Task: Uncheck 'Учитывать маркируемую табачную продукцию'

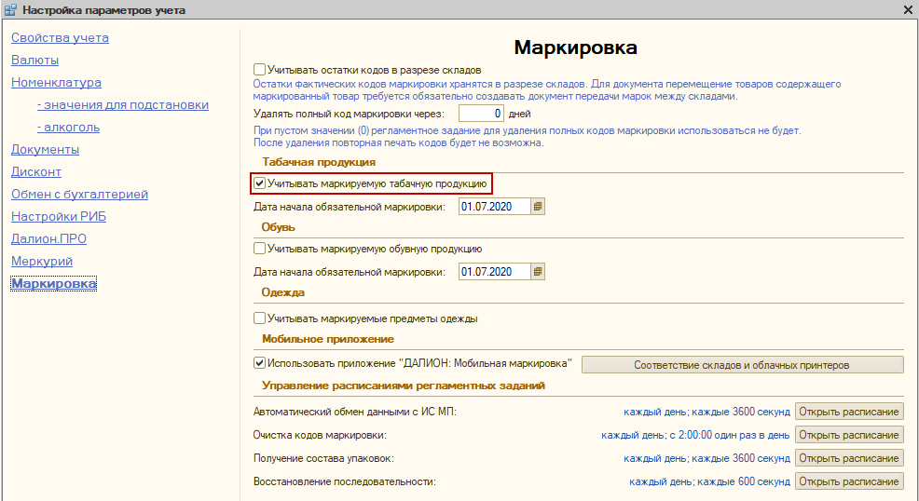Action: (x=260, y=183)
